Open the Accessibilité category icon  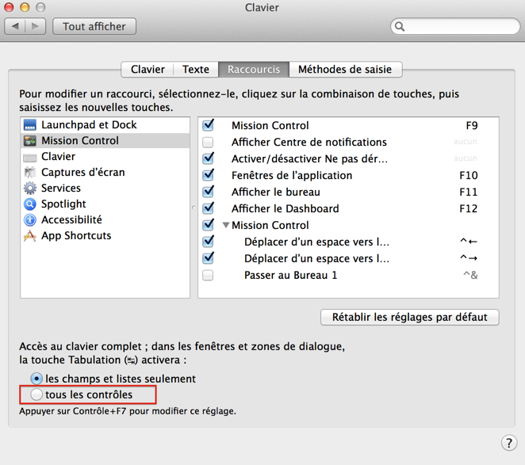(x=30, y=219)
